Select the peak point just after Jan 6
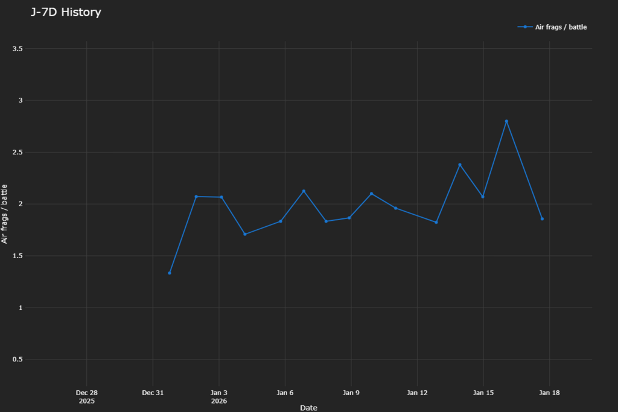 point(304,191)
